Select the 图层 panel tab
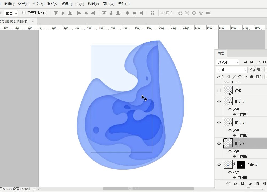Screen dimensions: 267x192 [221, 53]
